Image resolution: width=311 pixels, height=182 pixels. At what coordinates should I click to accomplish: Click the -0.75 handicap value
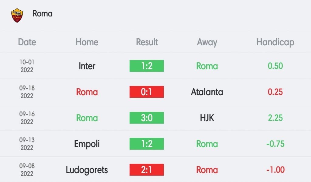pyautogui.click(x=275, y=144)
